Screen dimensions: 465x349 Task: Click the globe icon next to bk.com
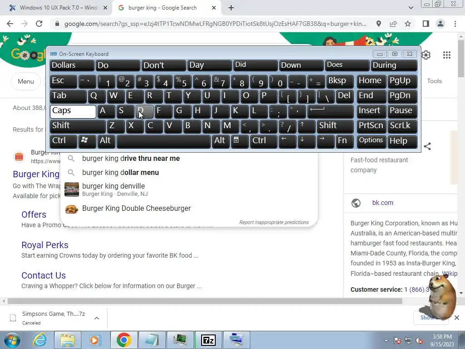pyautogui.click(x=356, y=203)
